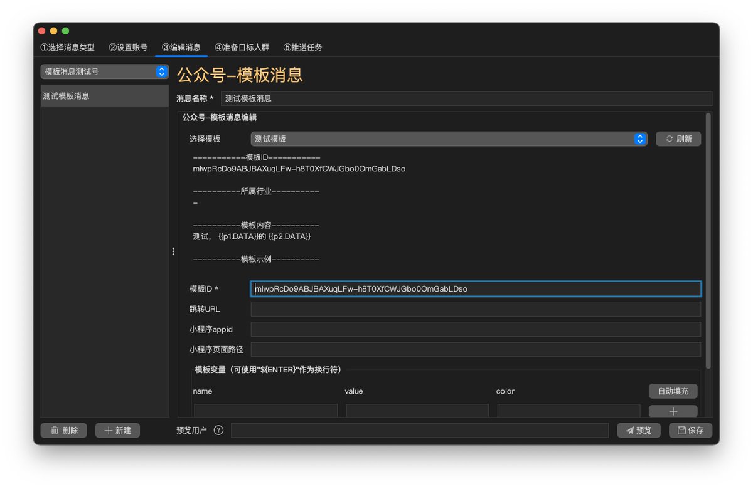
Task: Open the ②设置账号 tab
Action: point(128,47)
